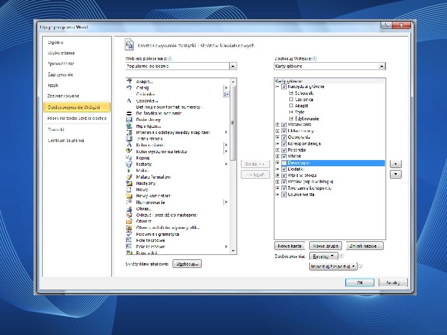Toggle the Widok checkbox
Image resolution: width=447 pixels, height=335 pixels.
(284, 156)
